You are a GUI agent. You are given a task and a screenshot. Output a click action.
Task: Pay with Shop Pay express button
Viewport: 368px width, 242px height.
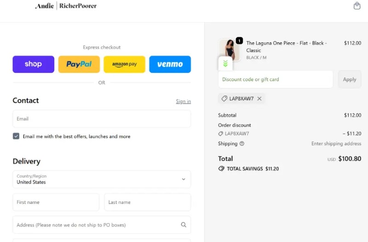(x=33, y=64)
